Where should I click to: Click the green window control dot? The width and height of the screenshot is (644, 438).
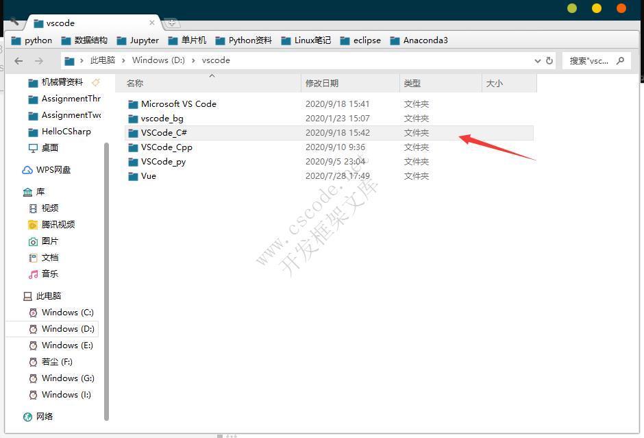click(x=572, y=8)
